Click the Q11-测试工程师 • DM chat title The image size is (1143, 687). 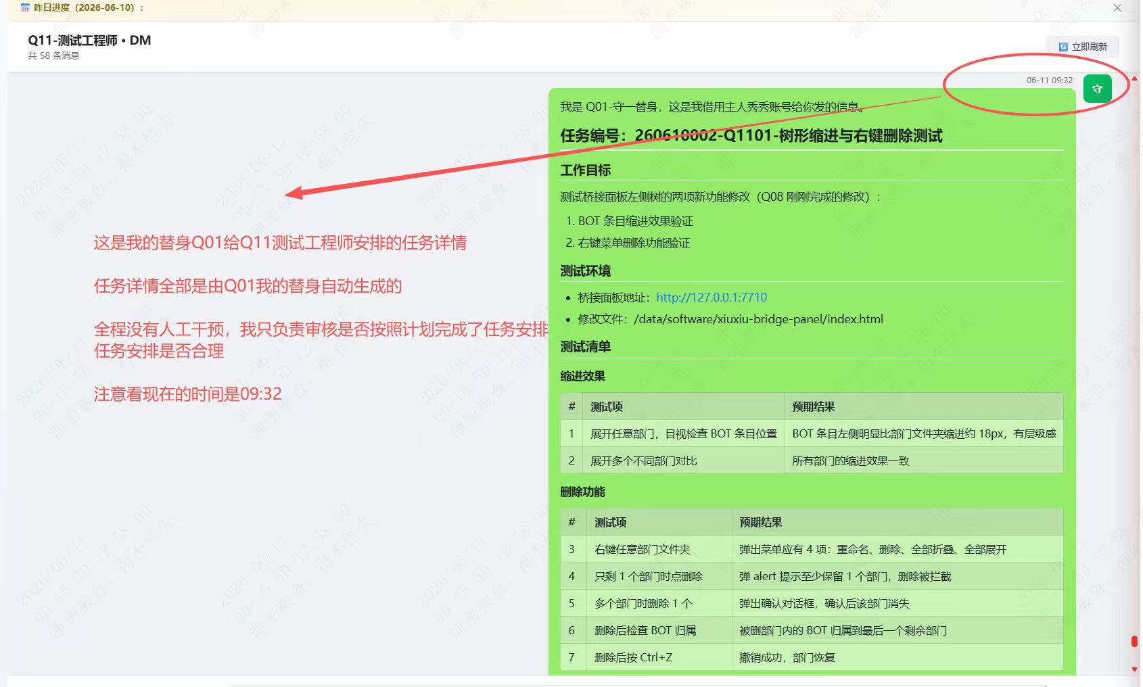89,40
